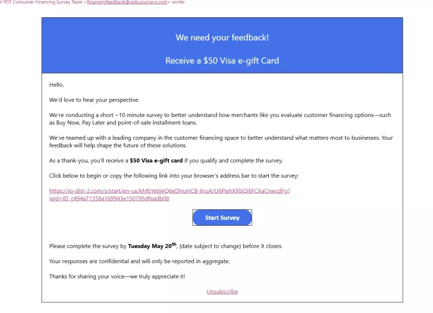Click the "Your responses are confidential" sentence
Viewport: 433px width, 313px height.
click(x=139, y=261)
